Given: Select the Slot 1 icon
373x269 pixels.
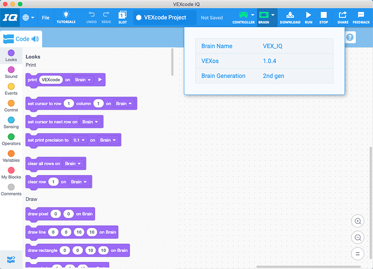Looking at the screenshot, I should pyautogui.click(x=123, y=17).
